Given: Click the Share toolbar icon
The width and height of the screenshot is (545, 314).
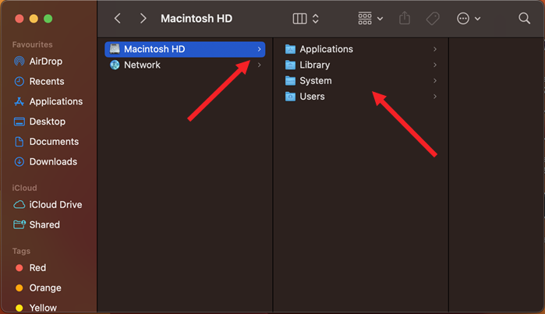Looking at the screenshot, I should (x=405, y=18).
